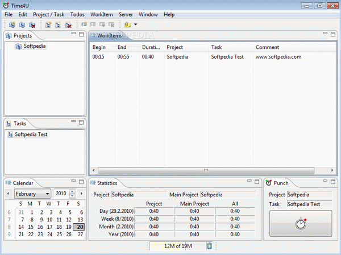Viewport: 341px width, 255px height.
Task: Open the Todos menu
Action: pos(77,15)
